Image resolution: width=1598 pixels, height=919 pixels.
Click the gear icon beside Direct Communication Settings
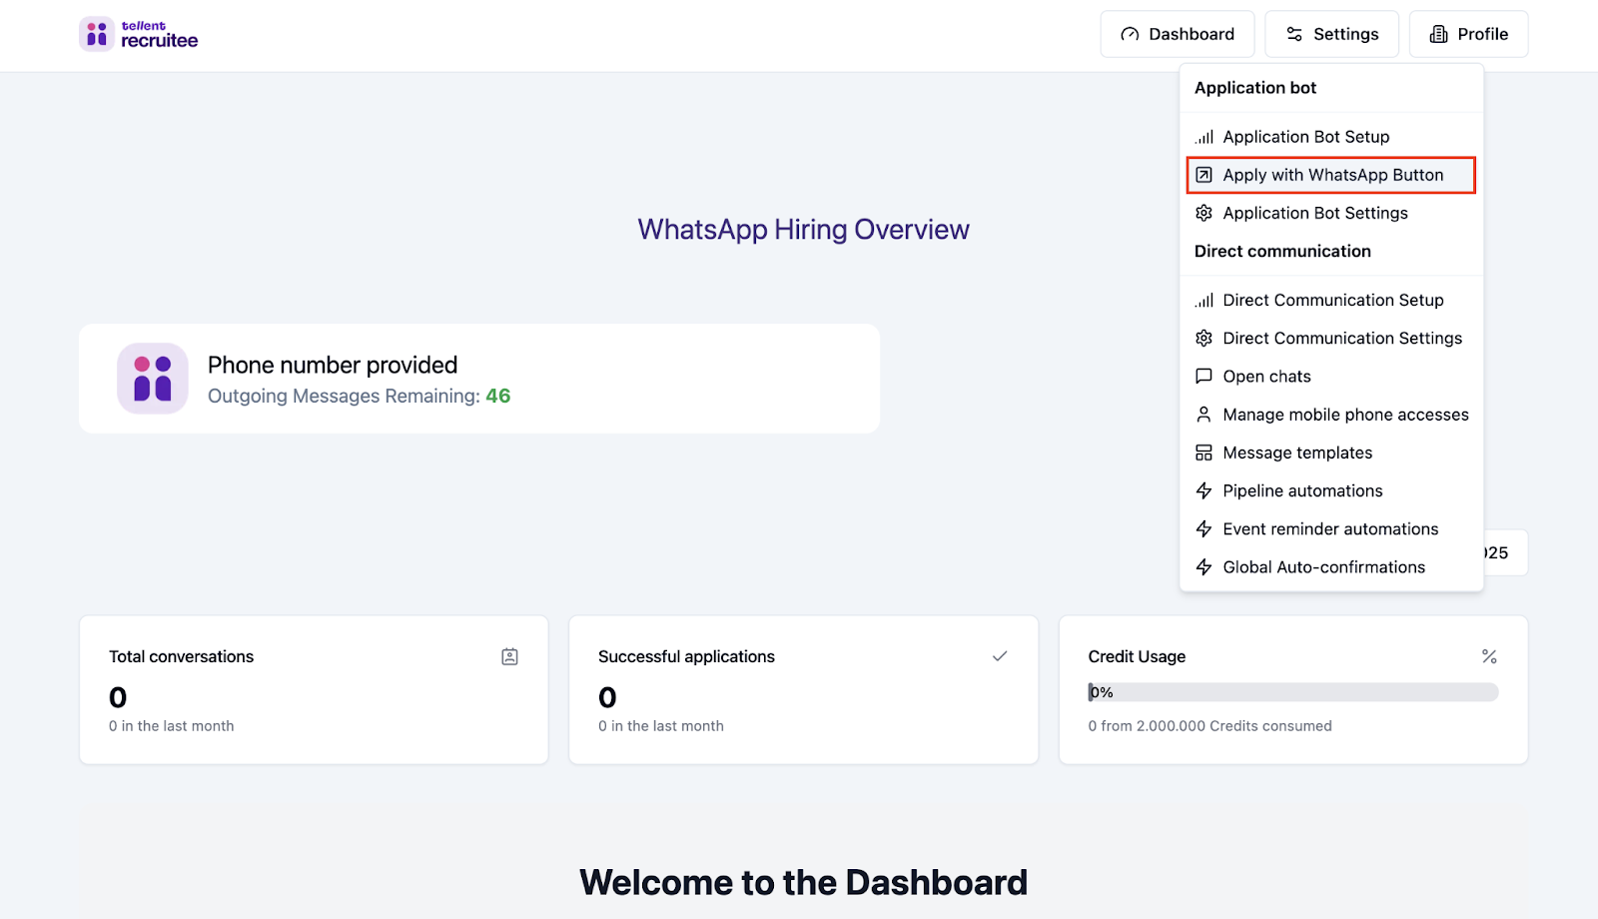pyautogui.click(x=1203, y=338)
